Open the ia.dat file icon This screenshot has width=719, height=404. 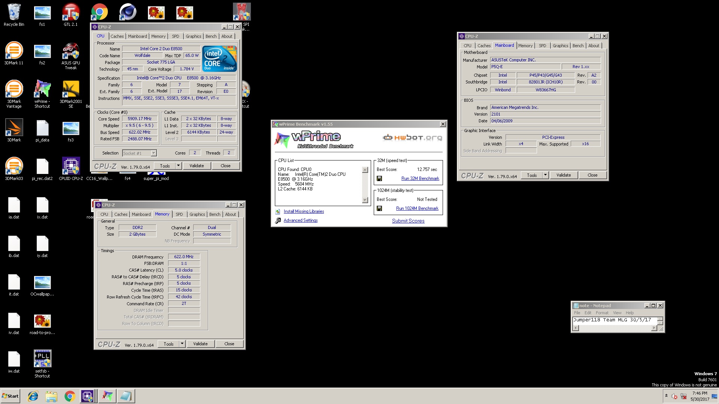tap(14, 208)
